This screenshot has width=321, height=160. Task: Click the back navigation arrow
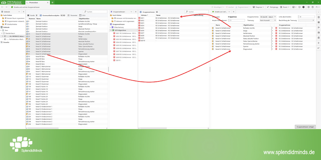pos(2,8)
